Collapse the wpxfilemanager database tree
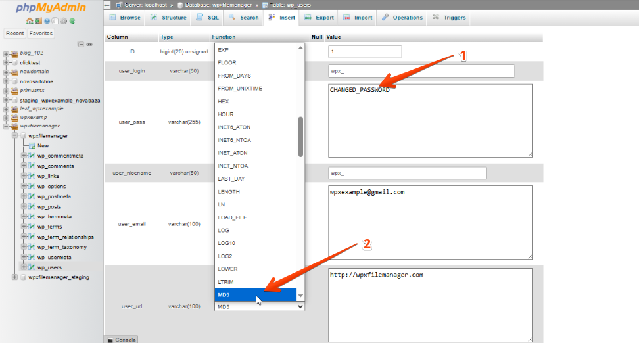The image size is (639, 343). [7, 126]
